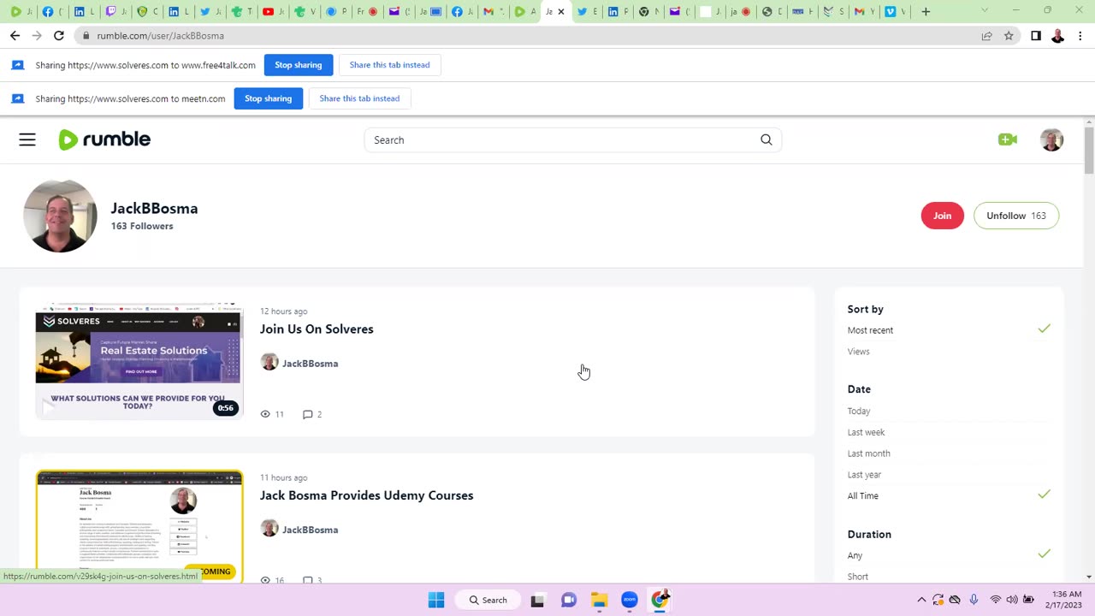
Task: Open the Udemy Courses video thumbnail
Action: 139,525
